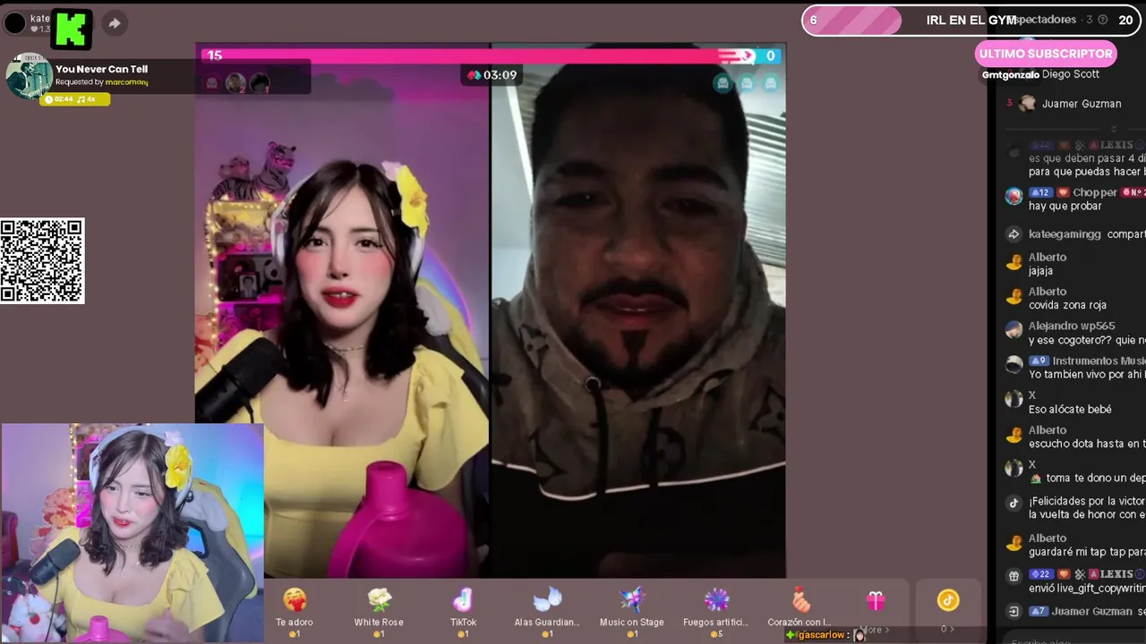Click the bottom-left webcam overlay
The width and height of the screenshot is (1146, 644).
pyautogui.click(x=133, y=533)
